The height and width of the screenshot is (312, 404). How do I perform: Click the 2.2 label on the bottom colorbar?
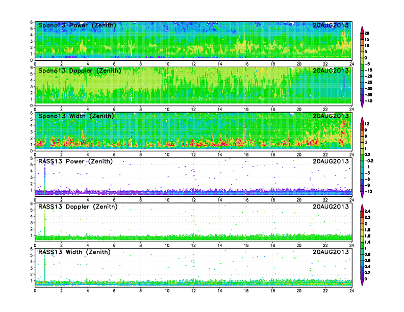tap(367, 217)
